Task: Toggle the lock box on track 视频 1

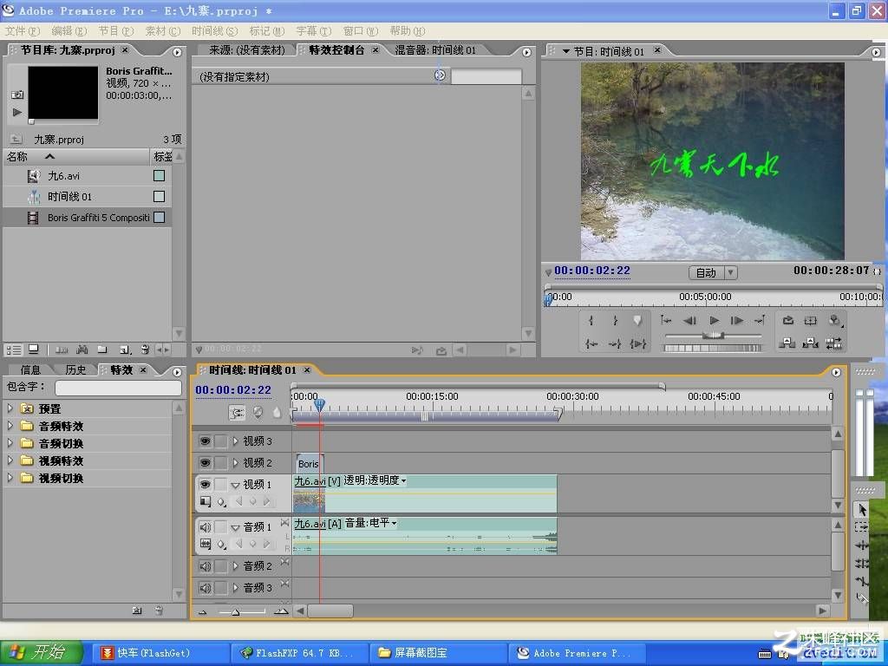Action: click(x=221, y=484)
